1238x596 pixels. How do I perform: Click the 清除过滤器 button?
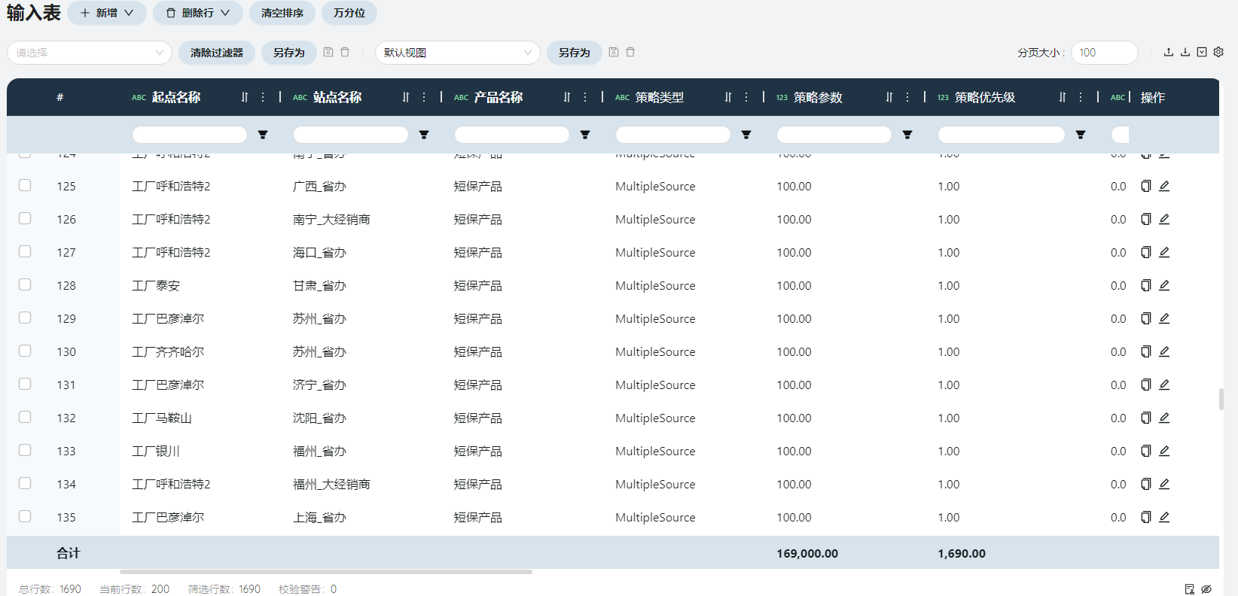click(x=217, y=53)
